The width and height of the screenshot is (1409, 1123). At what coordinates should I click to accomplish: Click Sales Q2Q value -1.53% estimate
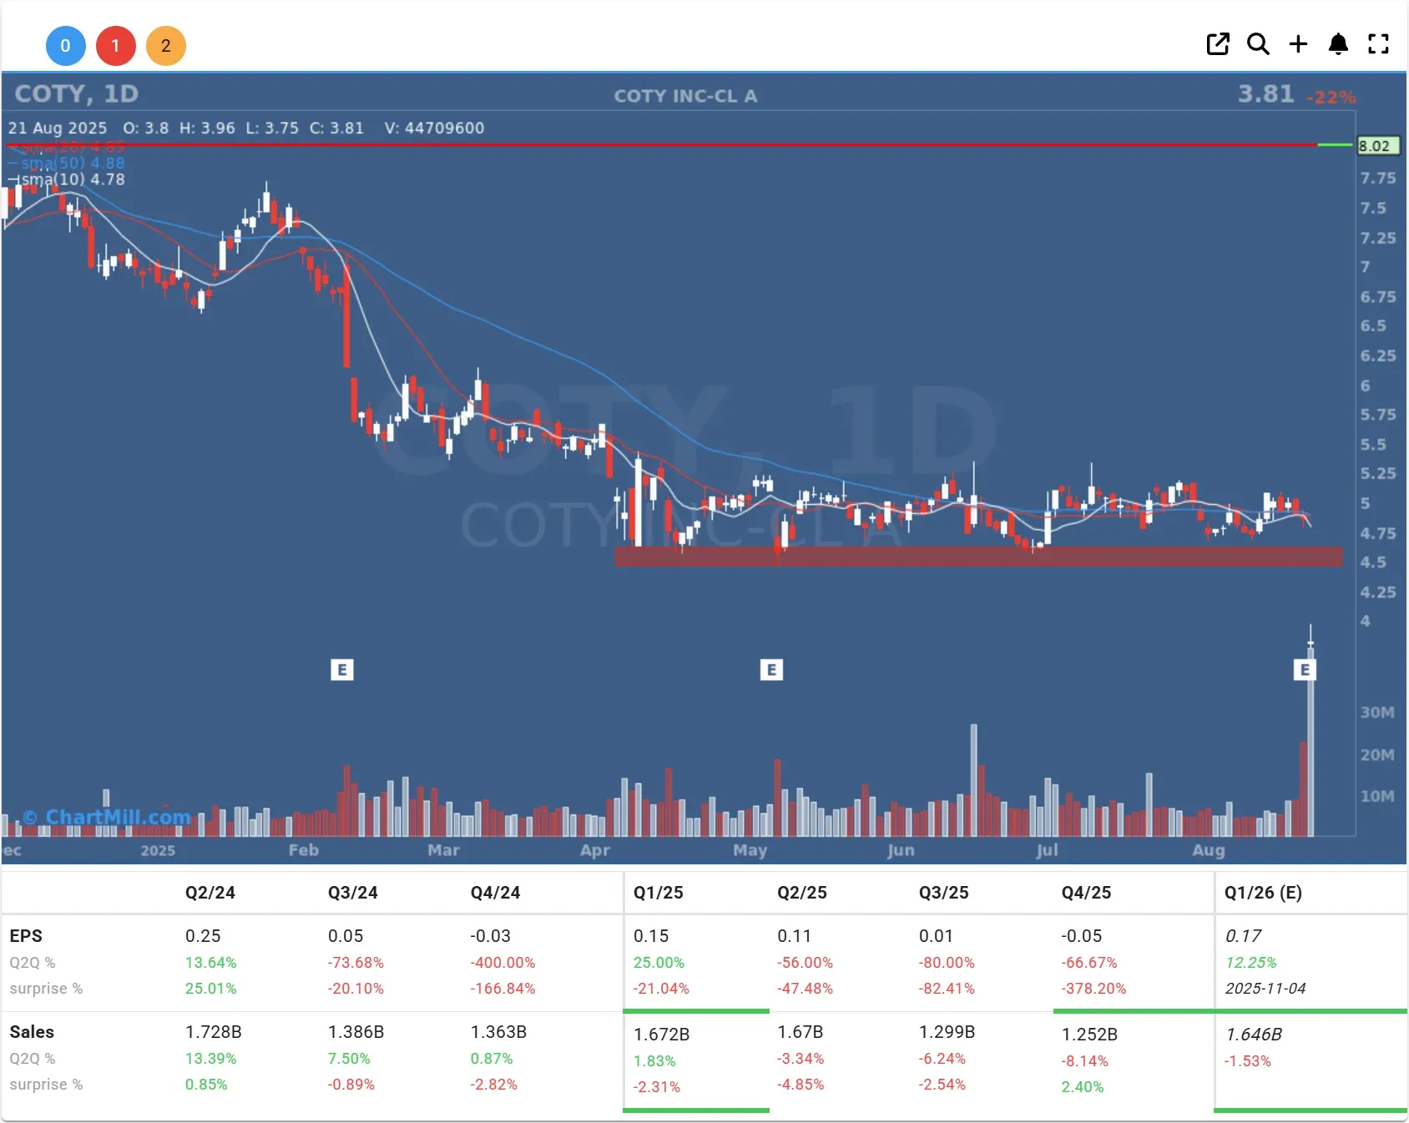[1248, 1061]
